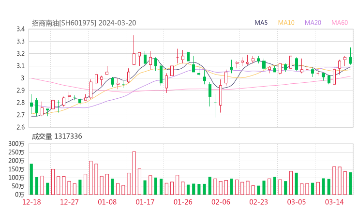Click the 2.8 price axis label
This screenshot has width=358, height=213.
tap(20, 103)
